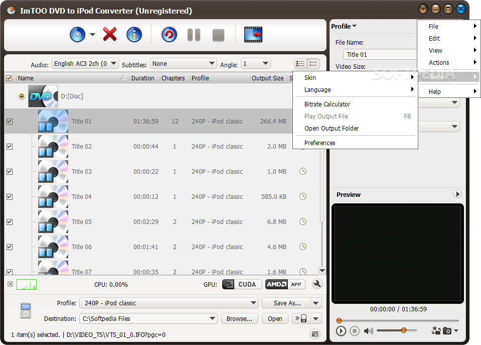Toggle AMD APP GPU acceleration
Image resolution: width=481 pixels, height=345 pixels.
[x=285, y=284]
